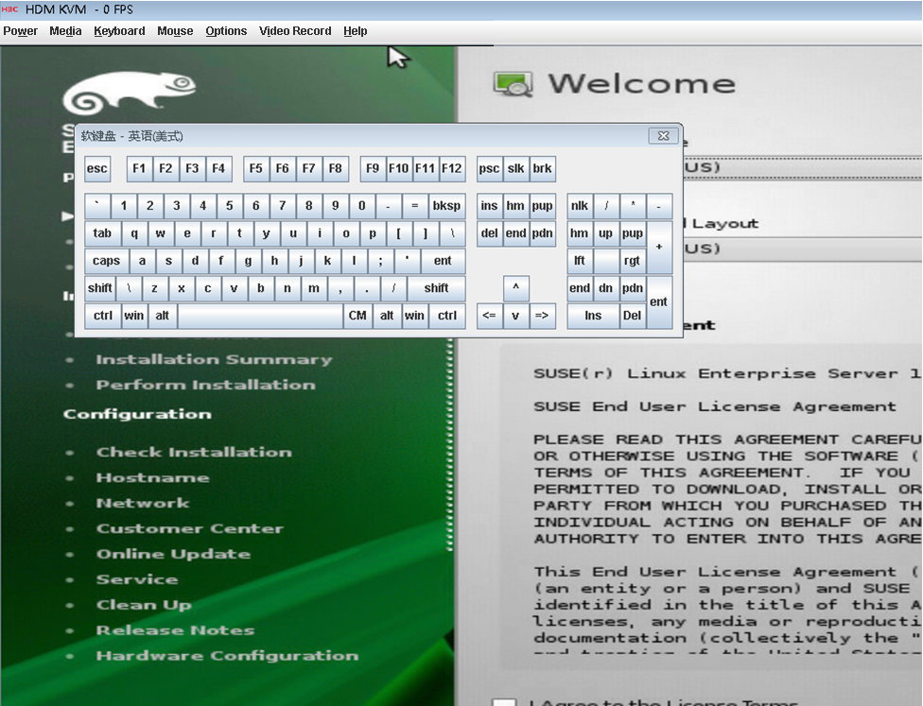Click the semicolon key
Screen dimensions: 923x706
(380, 261)
